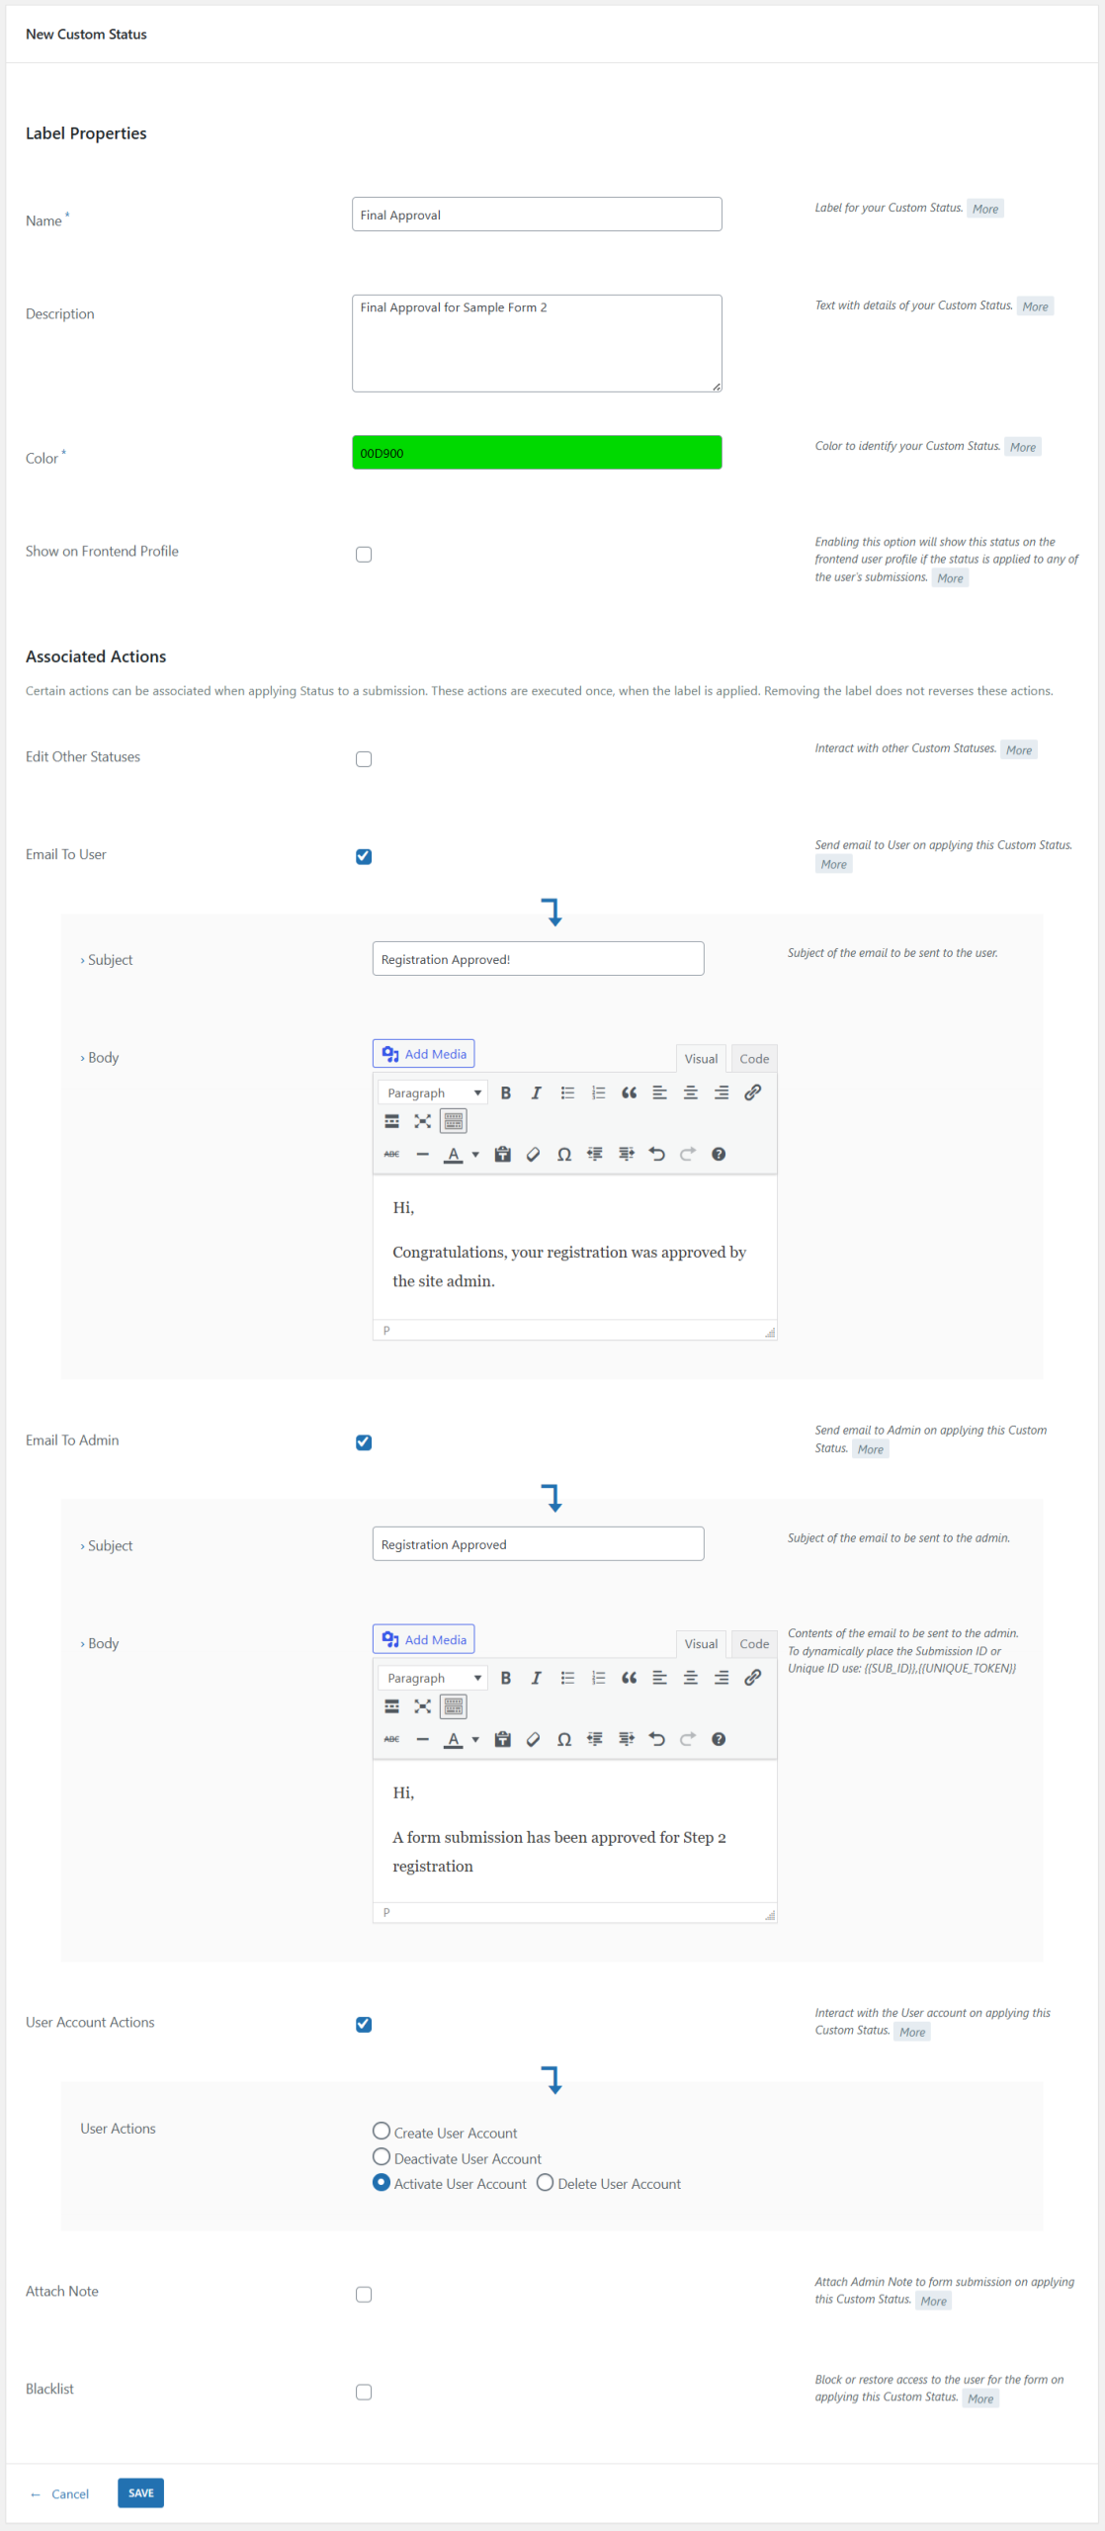The height and width of the screenshot is (2531, 1105).
Task: Click Italic in the admin email body editor
Action: 536,1678
